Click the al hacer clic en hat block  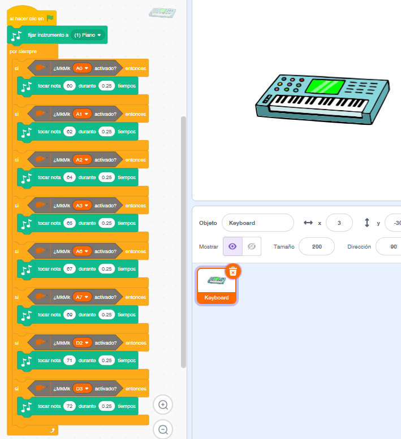31,18
